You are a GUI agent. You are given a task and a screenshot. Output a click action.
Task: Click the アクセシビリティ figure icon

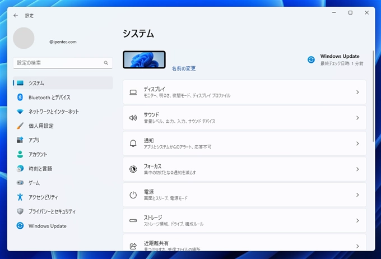[x=20, y=197]
